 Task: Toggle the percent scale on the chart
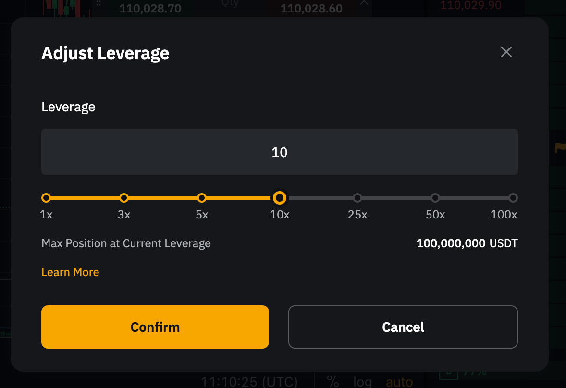(332, 382)
